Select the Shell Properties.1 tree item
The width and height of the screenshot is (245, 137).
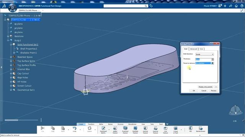[29, 49]
